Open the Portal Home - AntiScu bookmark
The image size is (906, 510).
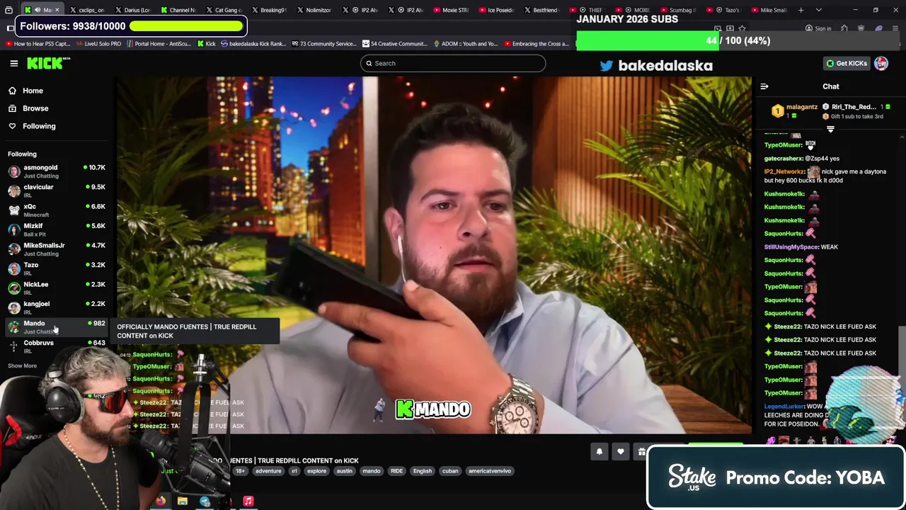tap(159, 44)
